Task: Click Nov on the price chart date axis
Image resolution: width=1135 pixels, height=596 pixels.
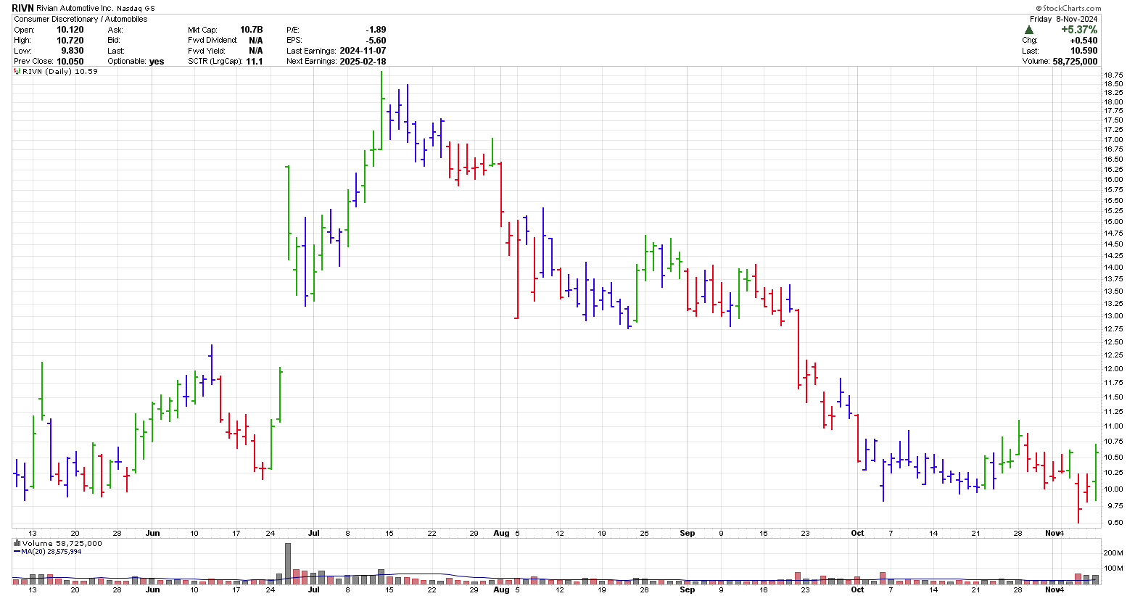Action: [x=1052, y=533]
